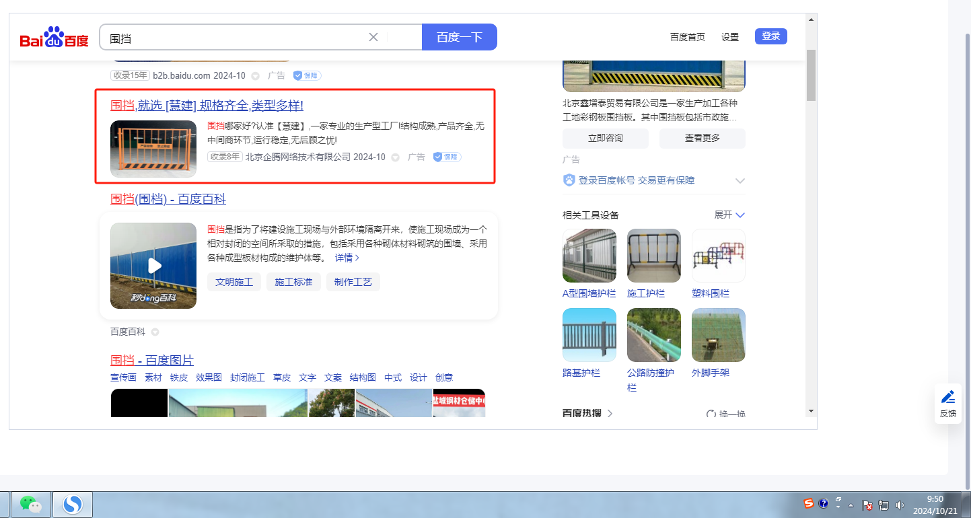Click 北京企腾网络技术有限公司 source text

[x=298, y=157]
